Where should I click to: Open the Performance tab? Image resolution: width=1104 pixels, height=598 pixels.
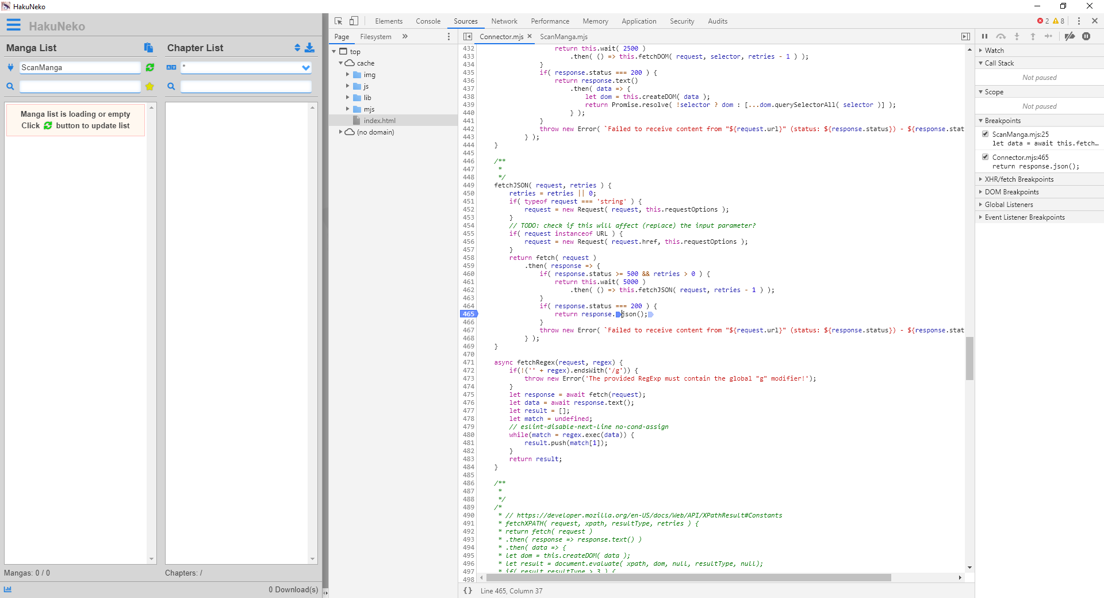coord(550,21)
